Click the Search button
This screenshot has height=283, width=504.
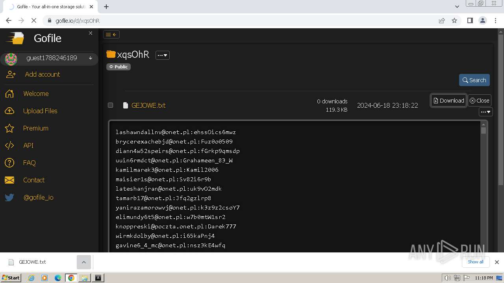[474, 80]
